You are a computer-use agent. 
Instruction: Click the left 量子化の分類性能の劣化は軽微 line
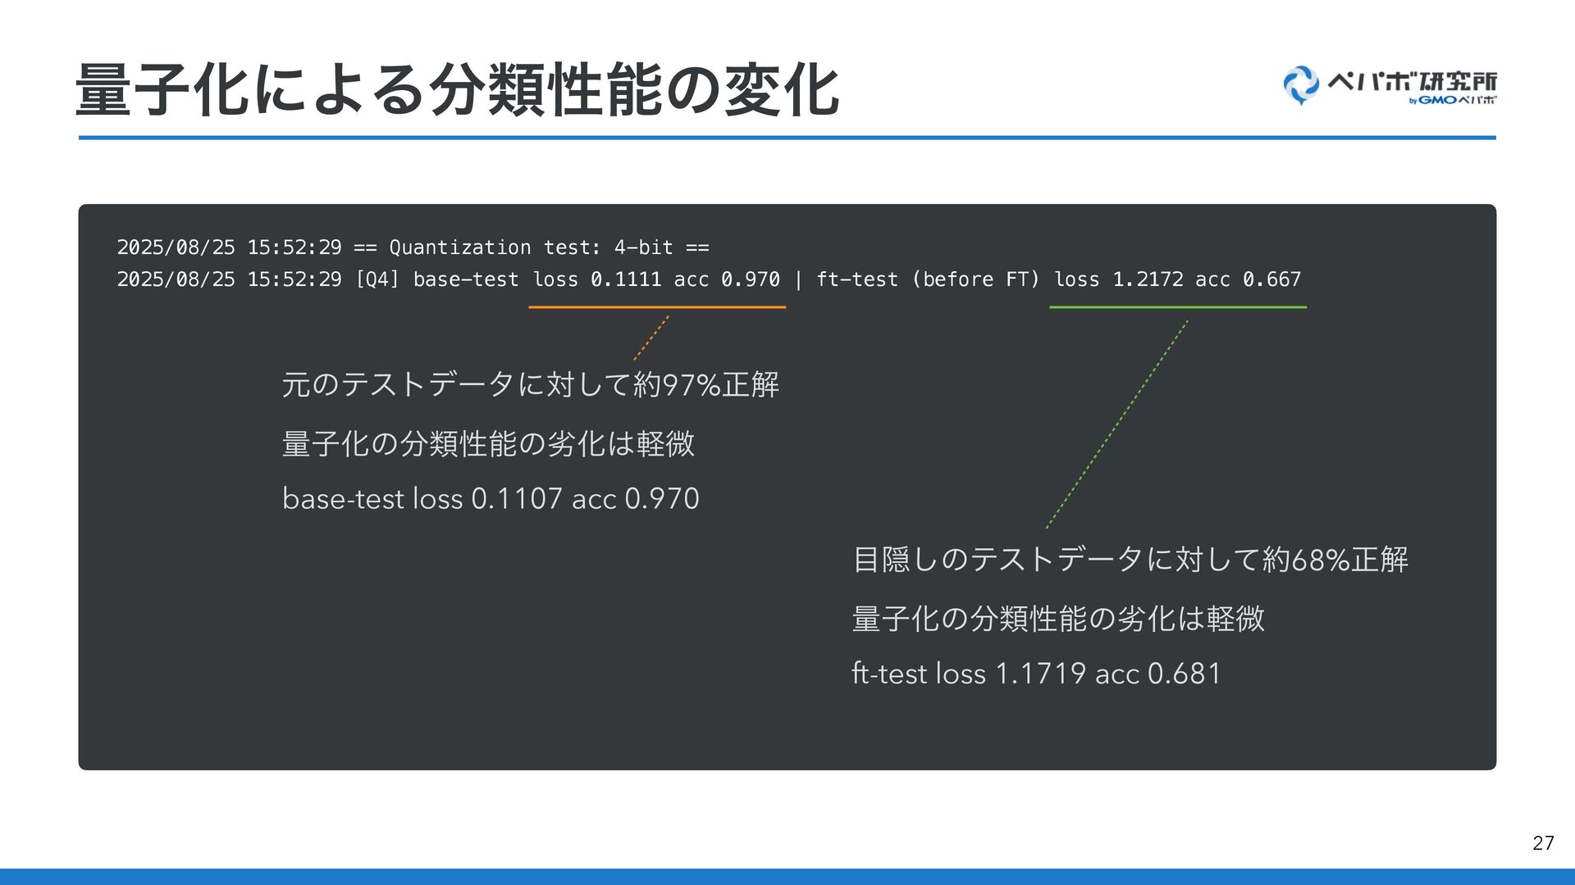(488, 443)
